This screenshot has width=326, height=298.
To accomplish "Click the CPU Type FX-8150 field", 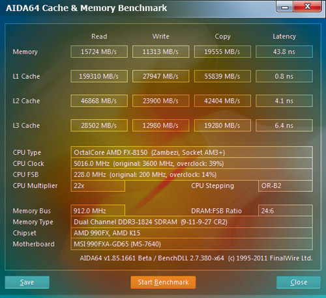I will 192,152.
